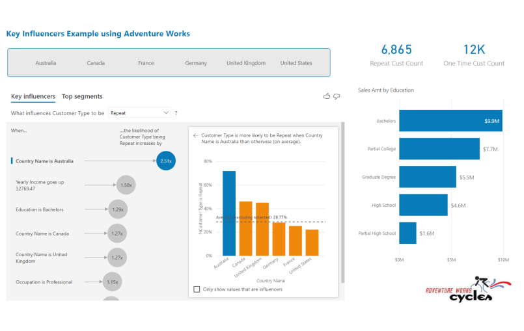
Task: Select the 1.29x Education is Bachelors bubble
Action: [x=118, y=209]
